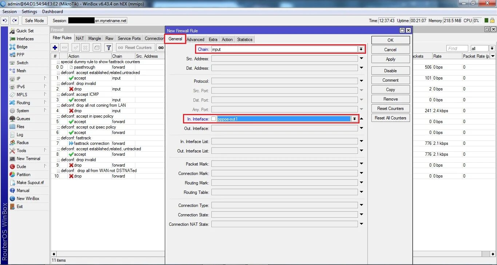Open New Terminal from the sidebar
The height and width of the screenshot is (265, 497).
click(x=28, y=159)
